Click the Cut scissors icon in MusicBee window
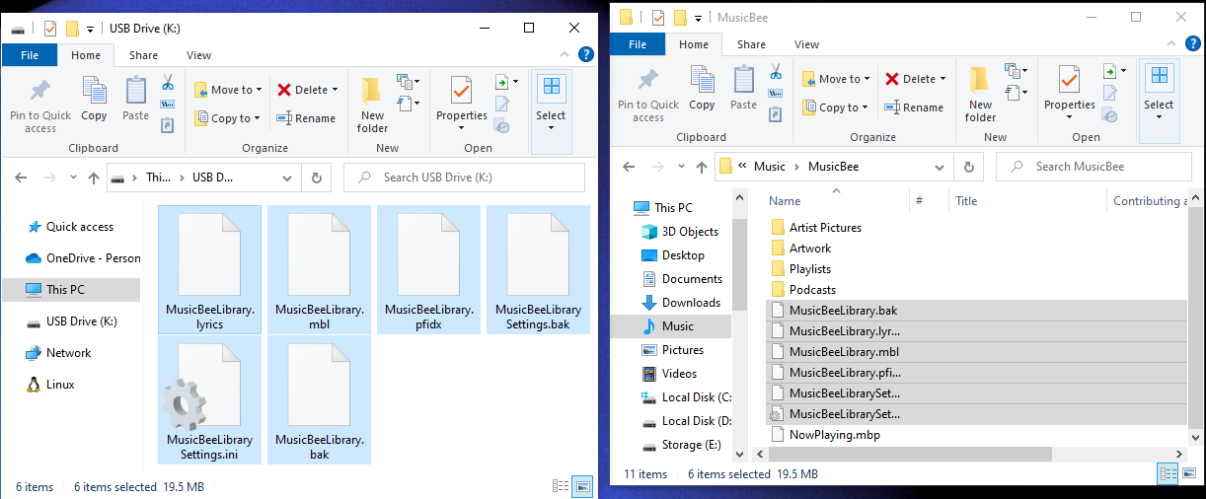The height and width of the screenshot is (499, 1206). point(775,72)
